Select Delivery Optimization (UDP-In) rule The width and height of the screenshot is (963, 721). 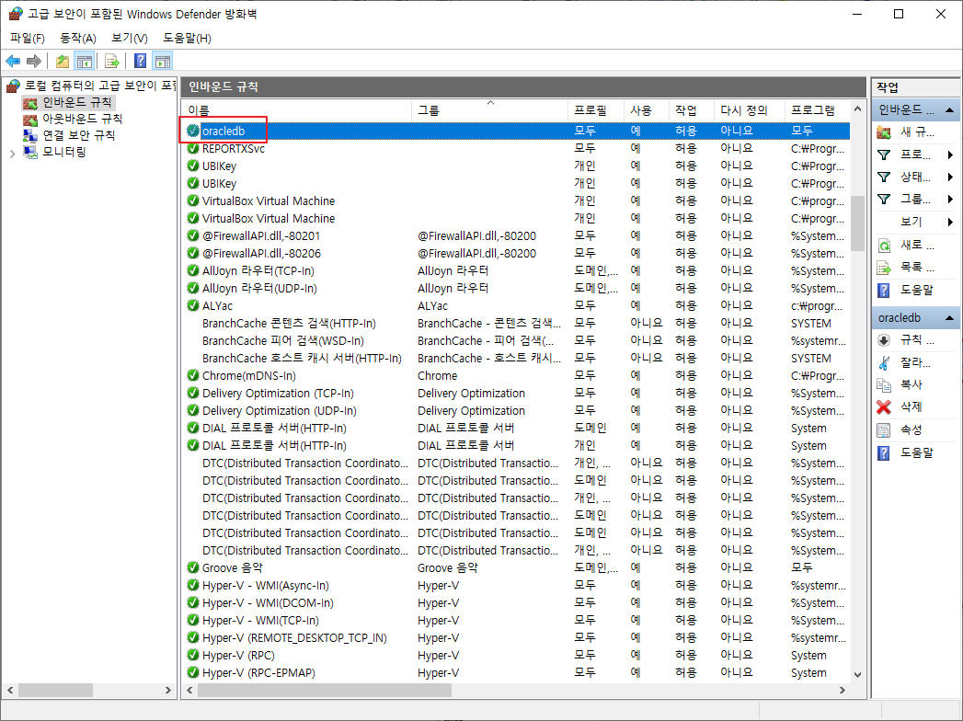(x=516, y=410)
